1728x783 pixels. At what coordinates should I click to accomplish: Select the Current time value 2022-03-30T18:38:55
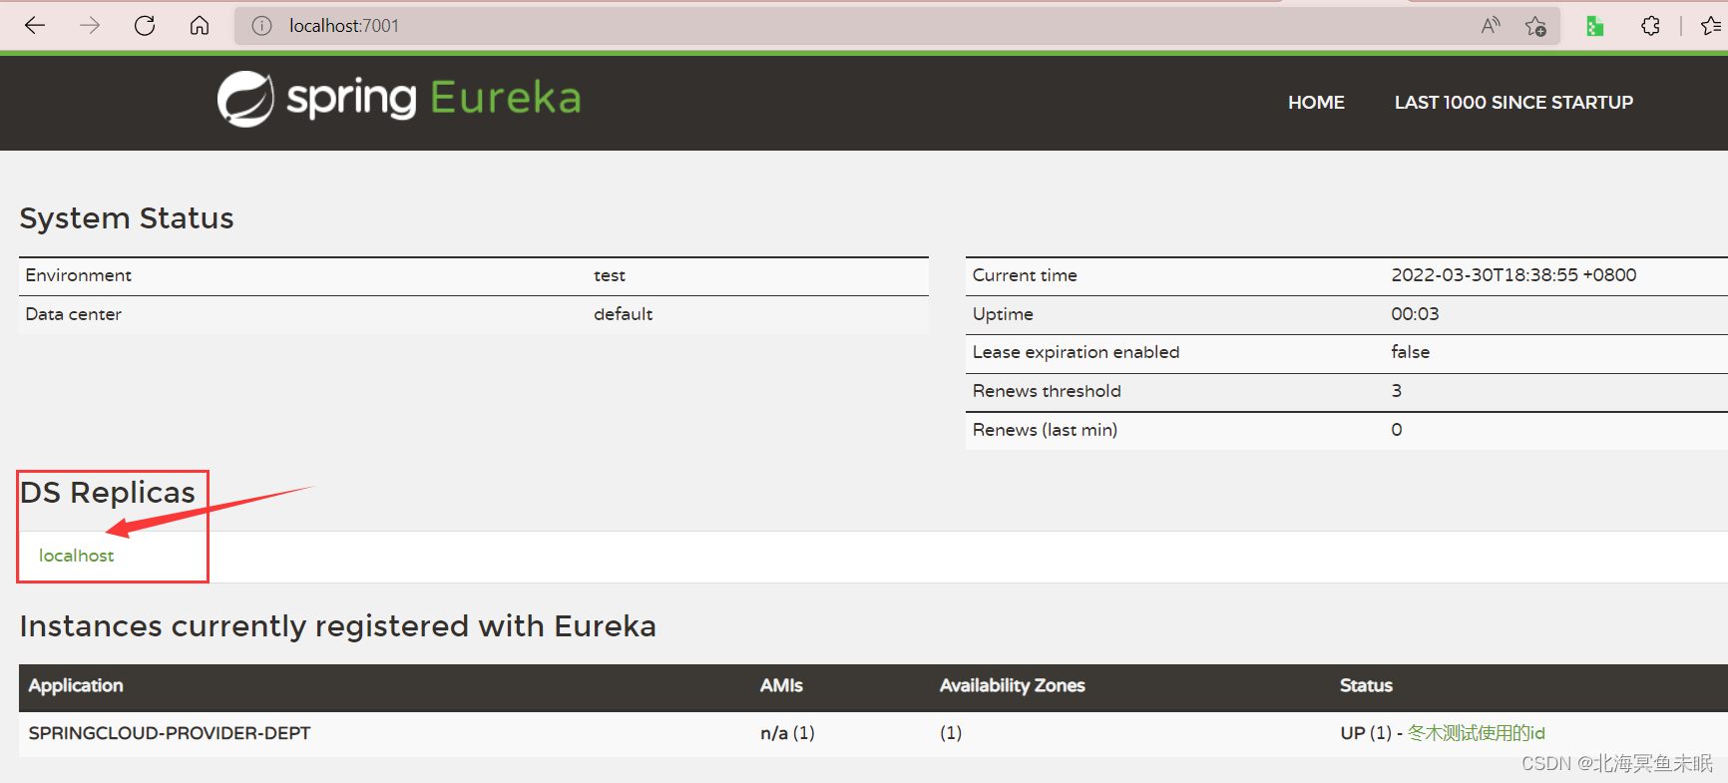(x=1513, y=275)
